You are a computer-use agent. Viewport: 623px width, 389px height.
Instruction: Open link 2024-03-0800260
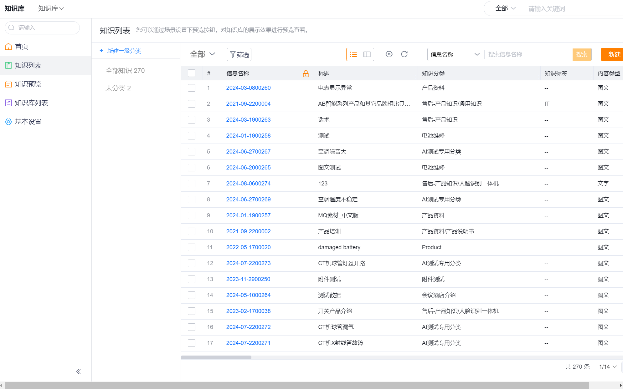[x=248, y=88]
